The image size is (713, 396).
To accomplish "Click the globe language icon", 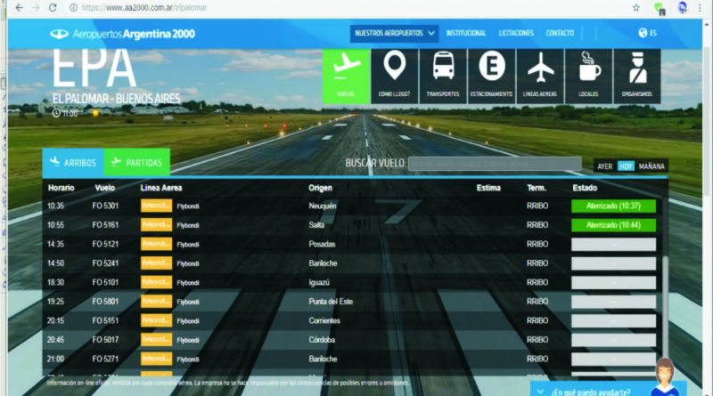I will [643, 33].
